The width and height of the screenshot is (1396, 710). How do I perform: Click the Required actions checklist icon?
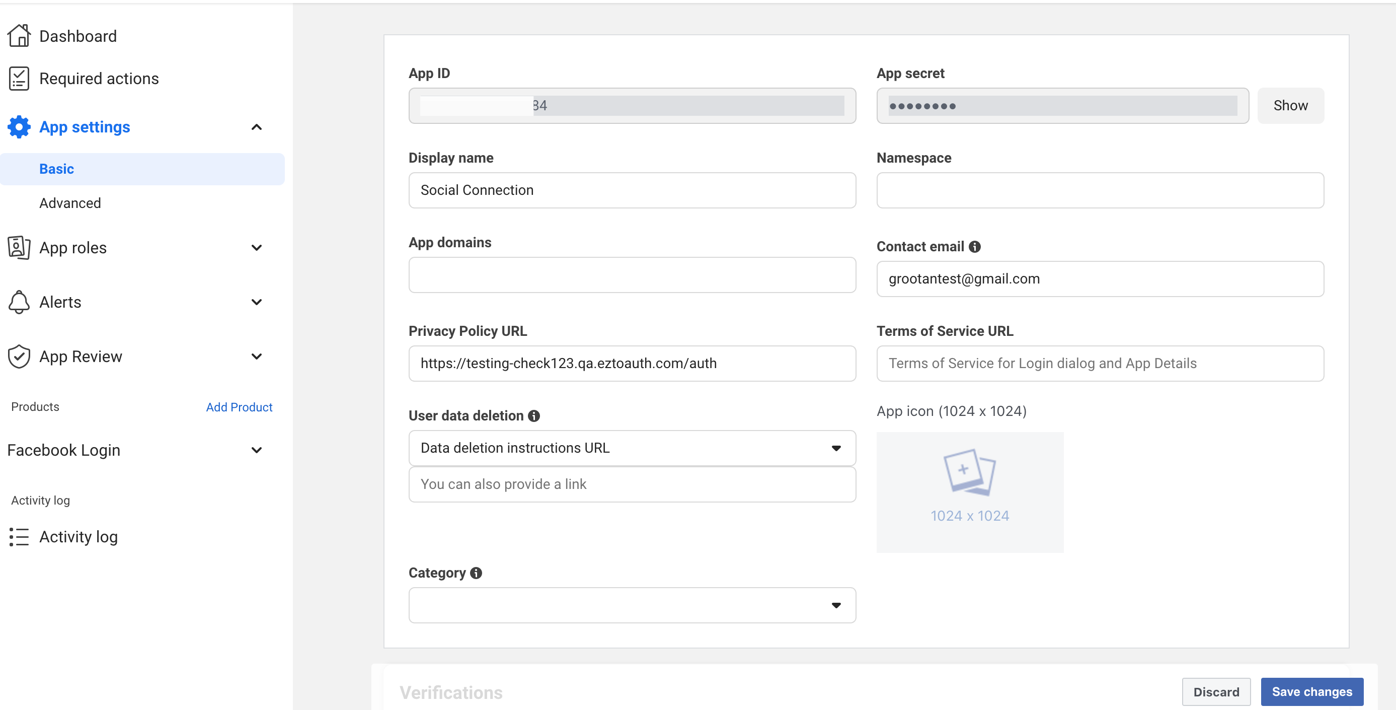point(19,79)
